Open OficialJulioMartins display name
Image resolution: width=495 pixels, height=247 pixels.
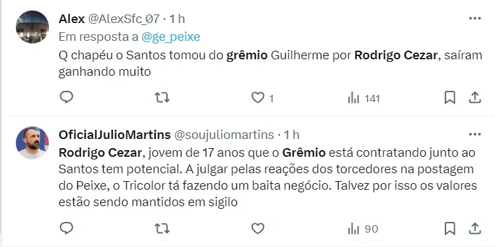[x=115, y=135]
